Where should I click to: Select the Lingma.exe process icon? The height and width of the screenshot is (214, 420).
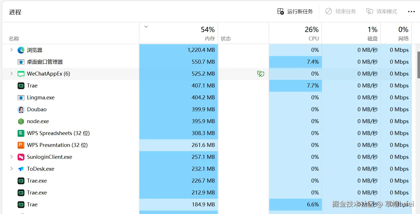[x=21, y=98]
